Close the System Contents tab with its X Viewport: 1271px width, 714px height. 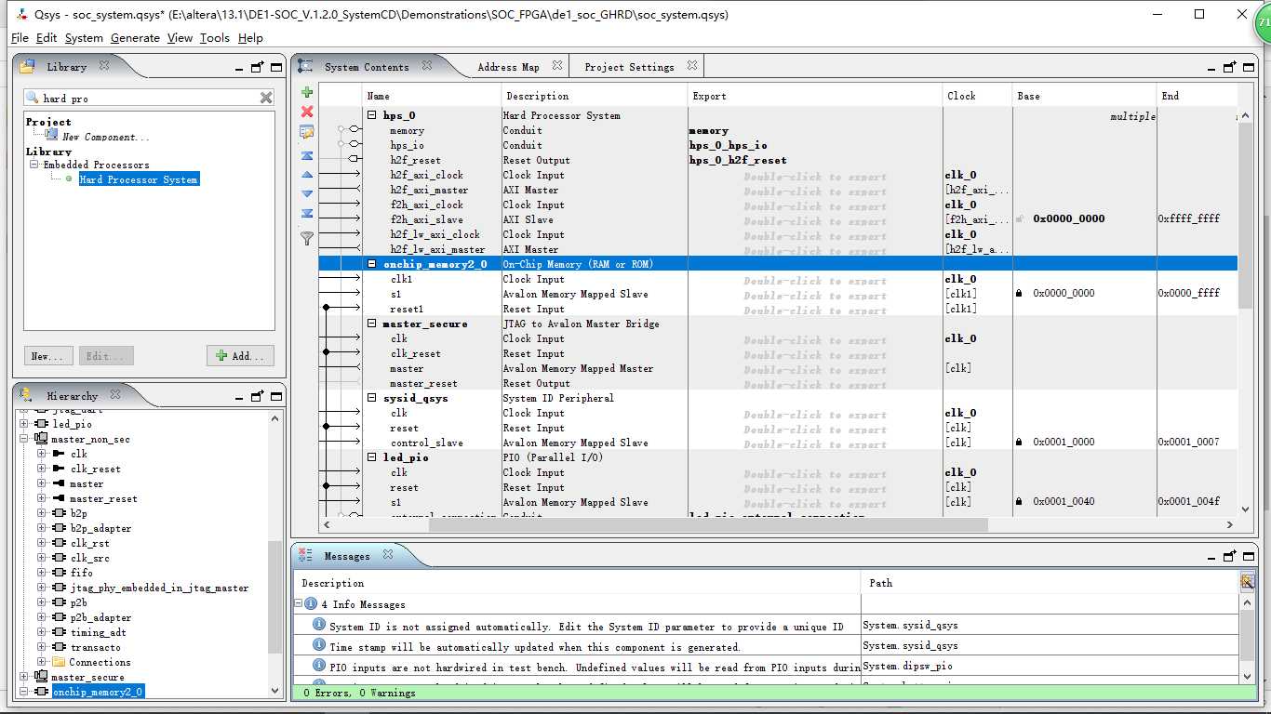pos(427,66)
